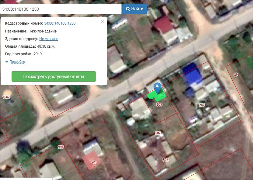Click the Не указано address link
The width and height of the screenshot is (253, 180).
click(x=49, y=39)
